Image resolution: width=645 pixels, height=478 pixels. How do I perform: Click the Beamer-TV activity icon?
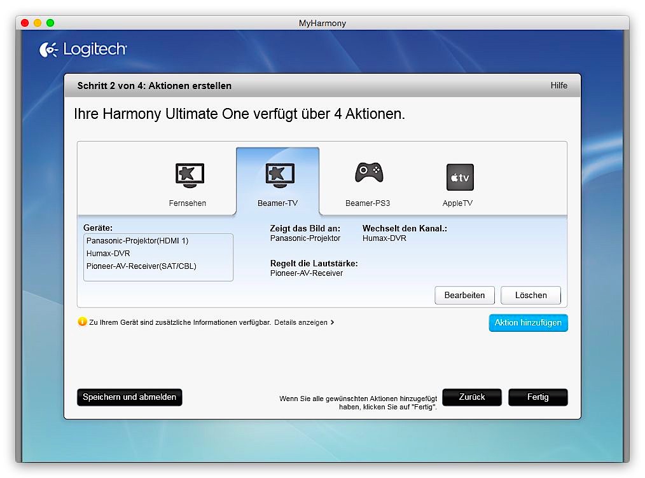(x=279, y=174)
